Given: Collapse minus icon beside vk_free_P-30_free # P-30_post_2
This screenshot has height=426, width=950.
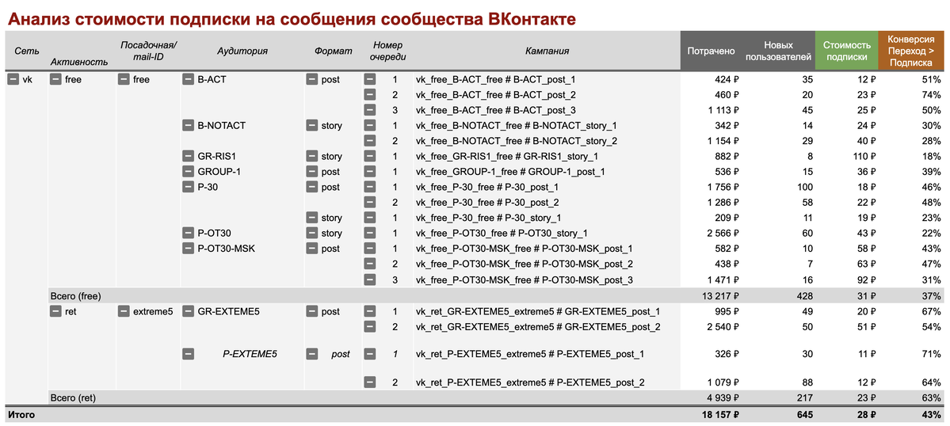Looking at the screenshot, I should point(369,202).
